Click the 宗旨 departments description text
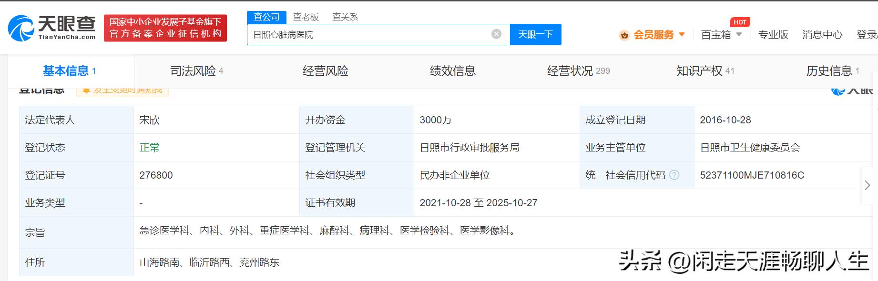 [327, 231]
